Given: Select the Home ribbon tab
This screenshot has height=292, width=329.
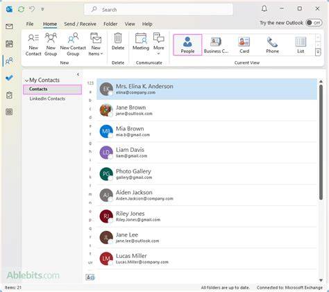Looking at the screenshot, I should click(x=50, y=24).
